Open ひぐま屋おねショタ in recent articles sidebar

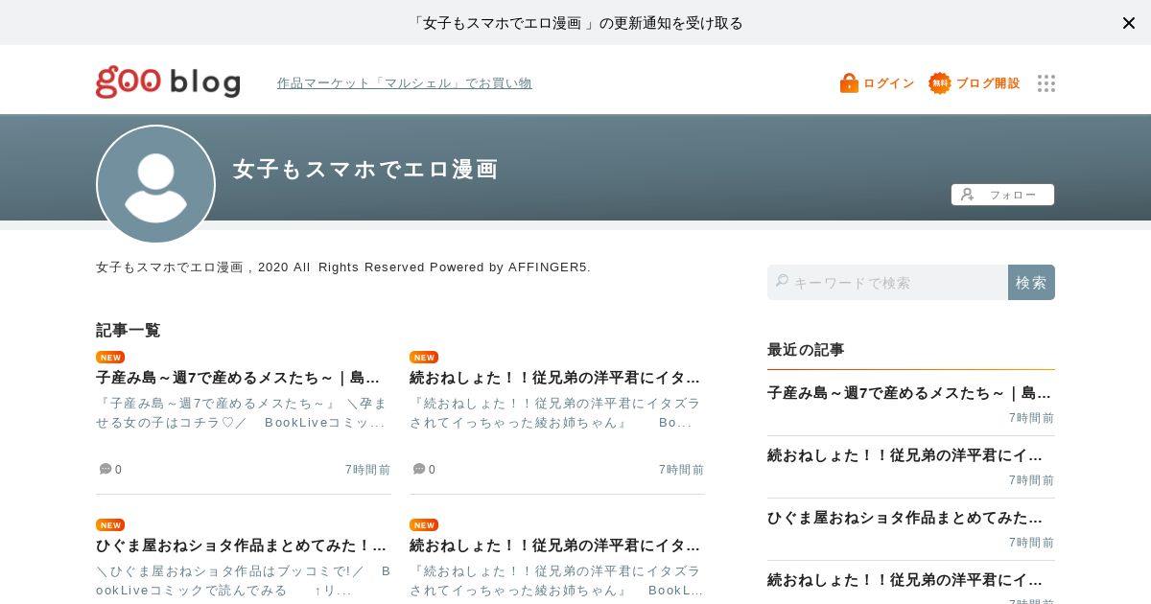(905, 518)
